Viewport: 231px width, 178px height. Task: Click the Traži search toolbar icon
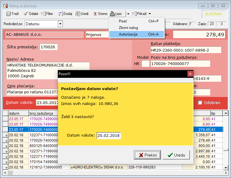(x=9, y=14)
